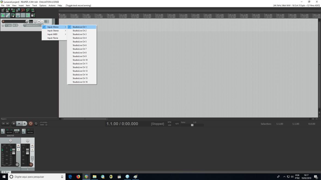Viewport: 321px width, 180px height.
Task: Click the New Project toolbar icon
Action: click(x=3, y=10)
